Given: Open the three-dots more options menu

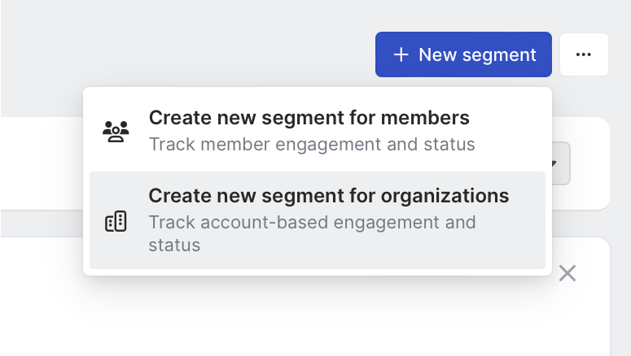Looking at the screenshot, I should [x=584, y=55].
